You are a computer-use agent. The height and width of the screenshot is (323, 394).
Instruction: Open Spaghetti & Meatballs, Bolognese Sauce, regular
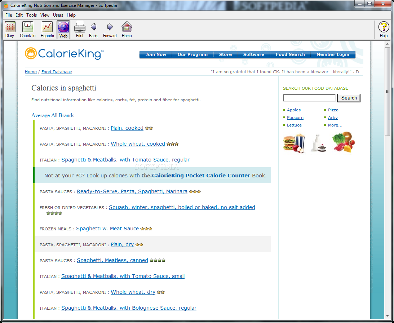[129, 308]
